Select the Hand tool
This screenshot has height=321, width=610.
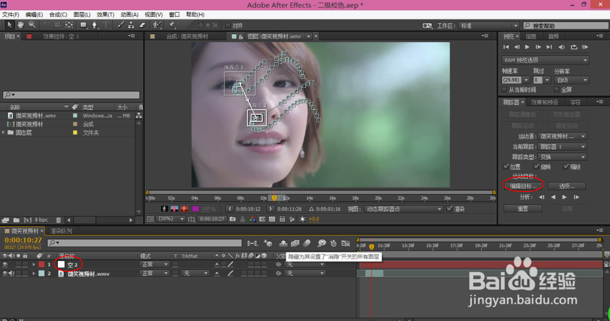click(x=20, y=25)
